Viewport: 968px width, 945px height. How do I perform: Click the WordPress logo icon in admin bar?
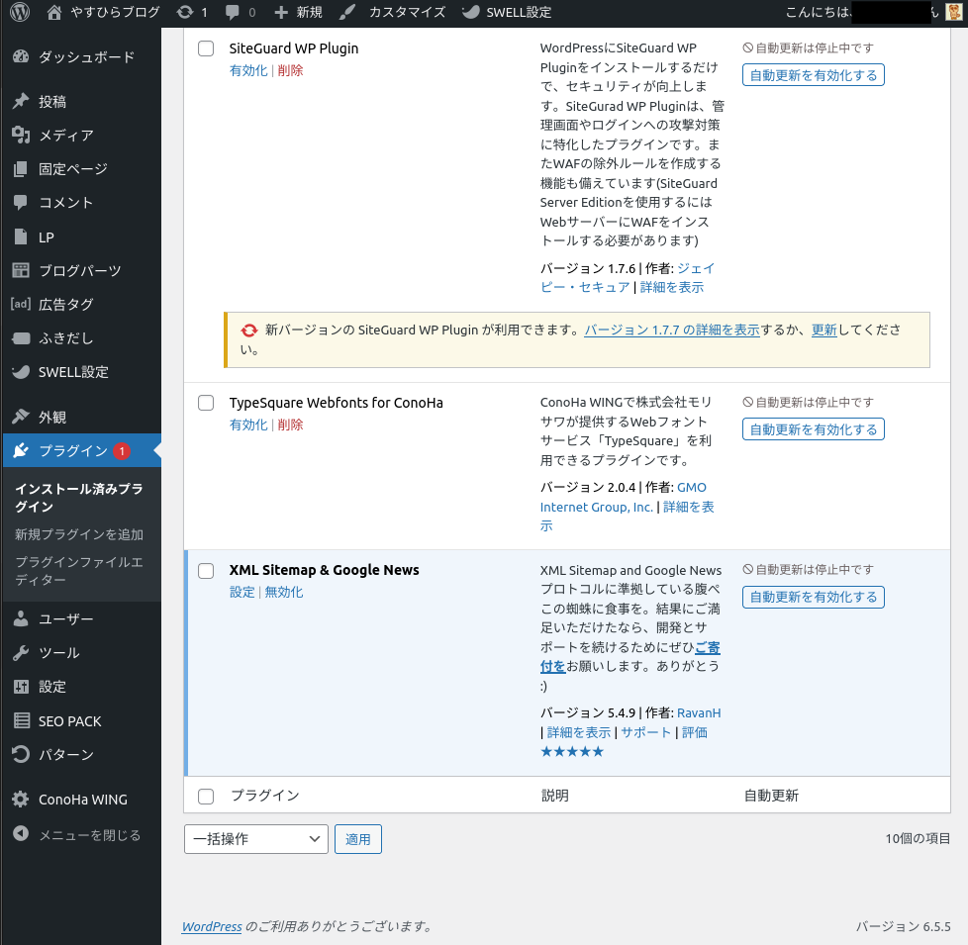[20, 13]
